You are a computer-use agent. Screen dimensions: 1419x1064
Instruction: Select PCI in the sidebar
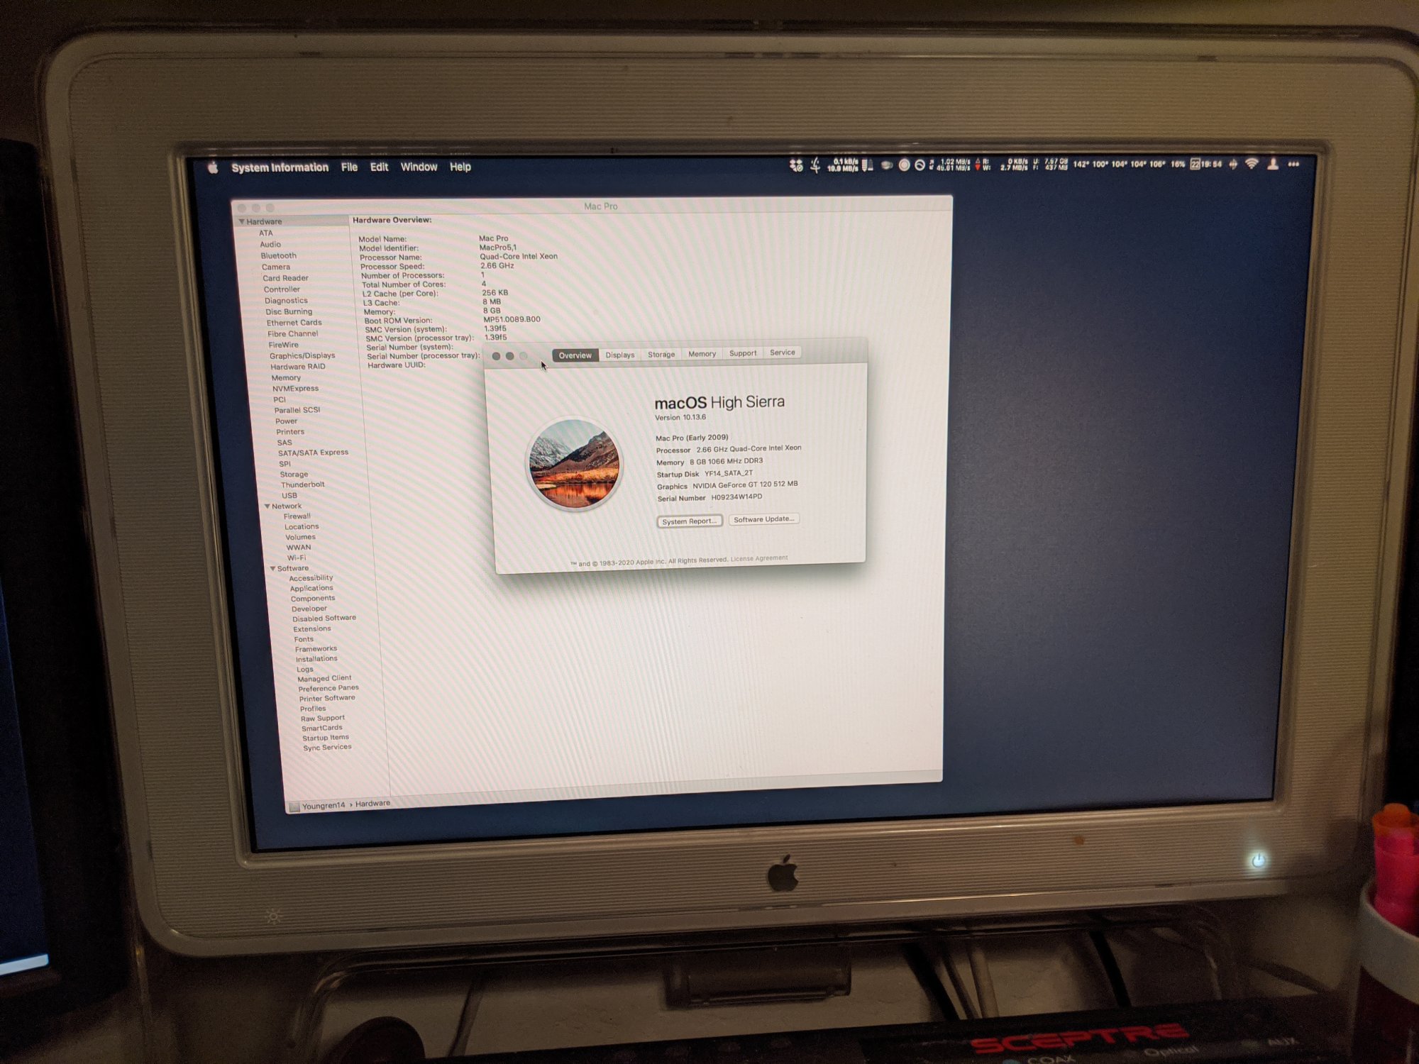coord(280,399)
